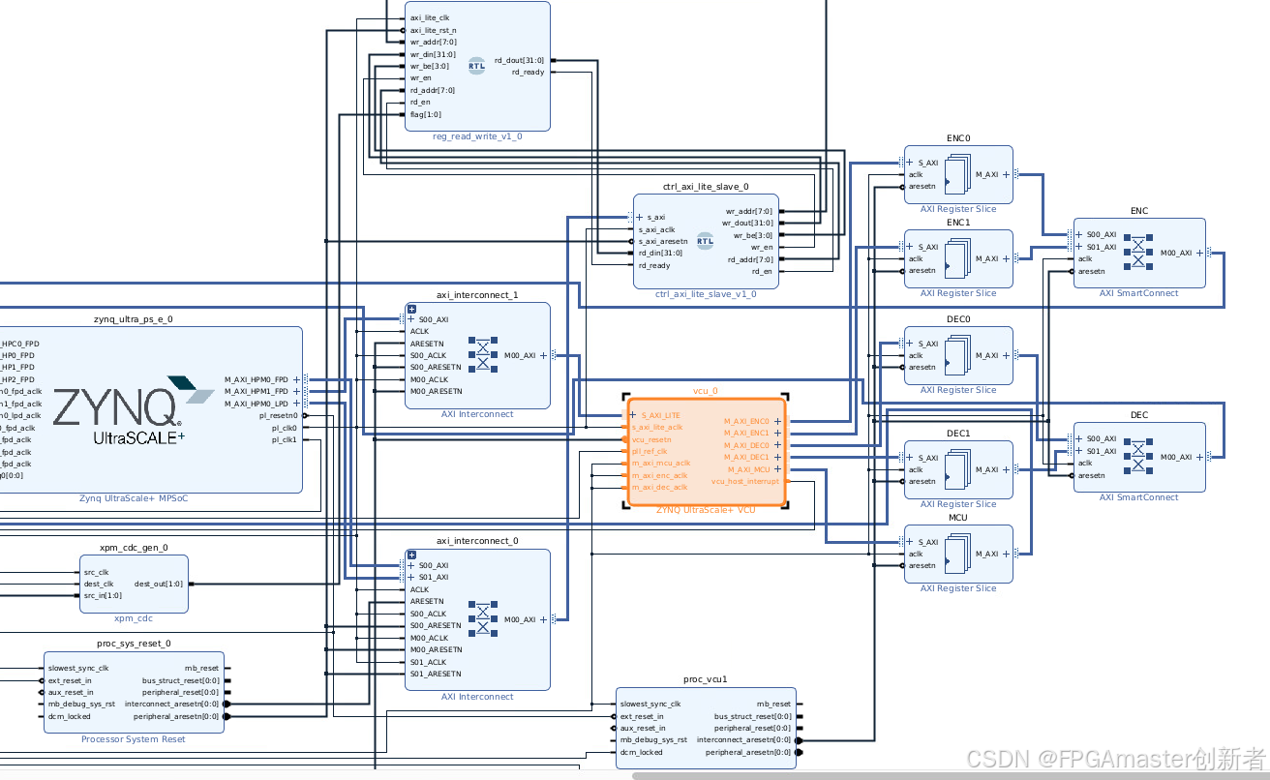Screen dimensions: 1270x780
Task: Click the ZYNQ UltraScale+ VCU label
Action: (x=706, y=509)
